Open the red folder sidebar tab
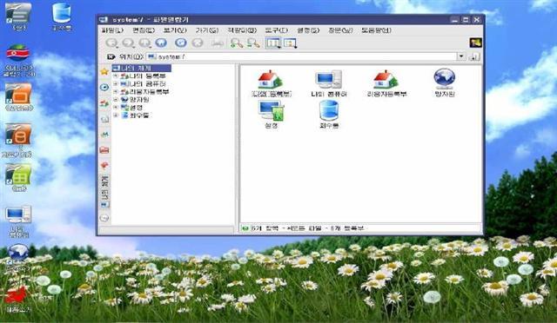557x323 pixels. coord(104,150)
